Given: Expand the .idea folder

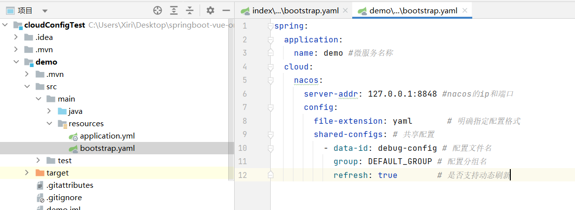Looking at the screenshot, I should coord(16,37).
